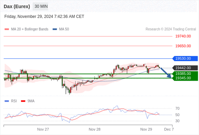Click the 19650.00 resistance price label
This screenshot has height=135, width=199.
[x=183, y=46]
